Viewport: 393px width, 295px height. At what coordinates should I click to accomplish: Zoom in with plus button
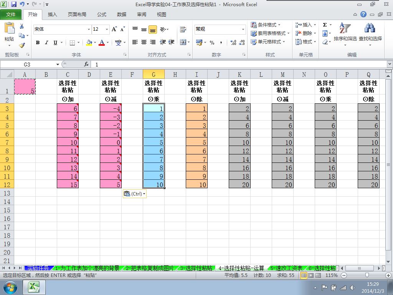click(388, 275)
